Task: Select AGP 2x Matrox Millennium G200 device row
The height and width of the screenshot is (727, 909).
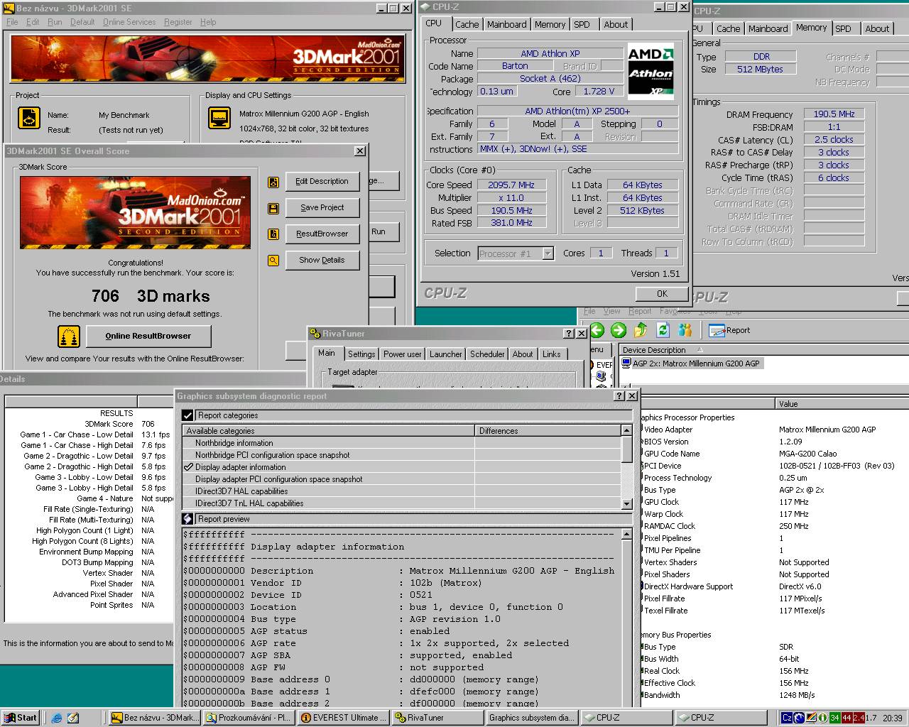Action: (690, 363)
